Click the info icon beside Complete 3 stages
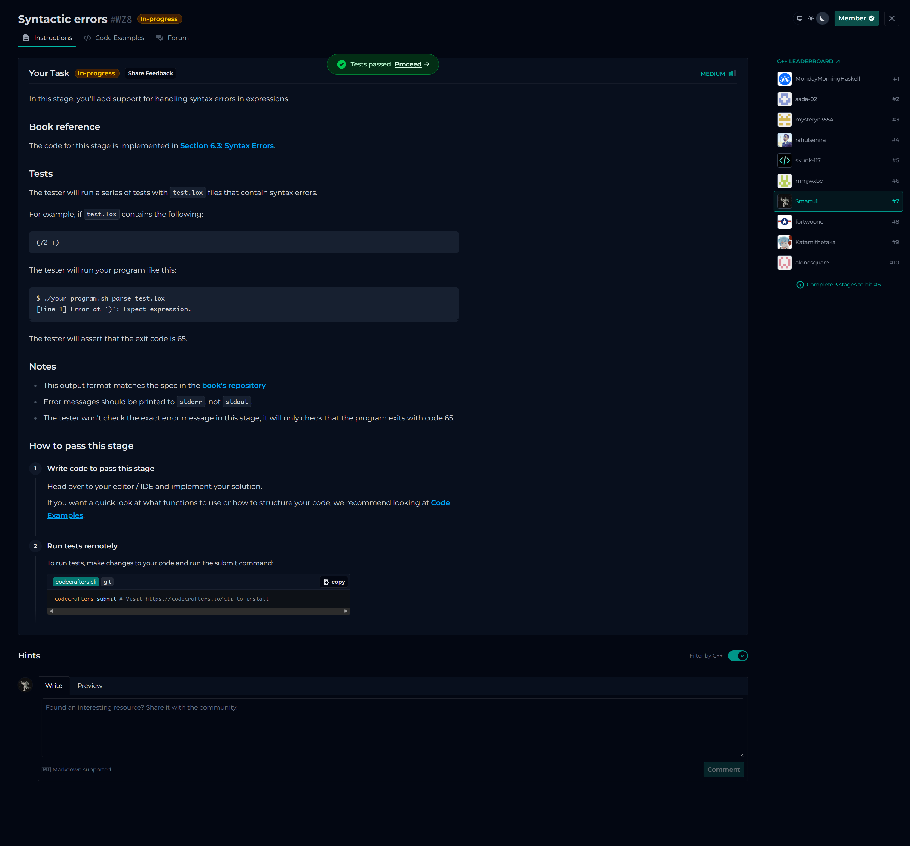Screen dimensions: 910x846 [800, 285]
